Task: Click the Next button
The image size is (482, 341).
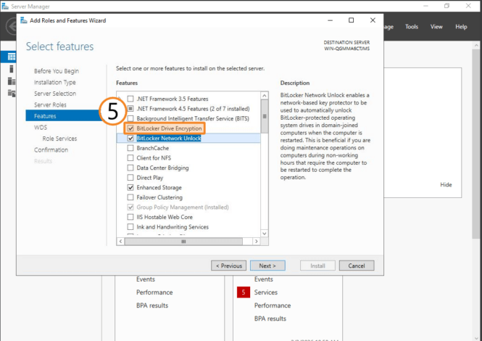Action: 267,266
